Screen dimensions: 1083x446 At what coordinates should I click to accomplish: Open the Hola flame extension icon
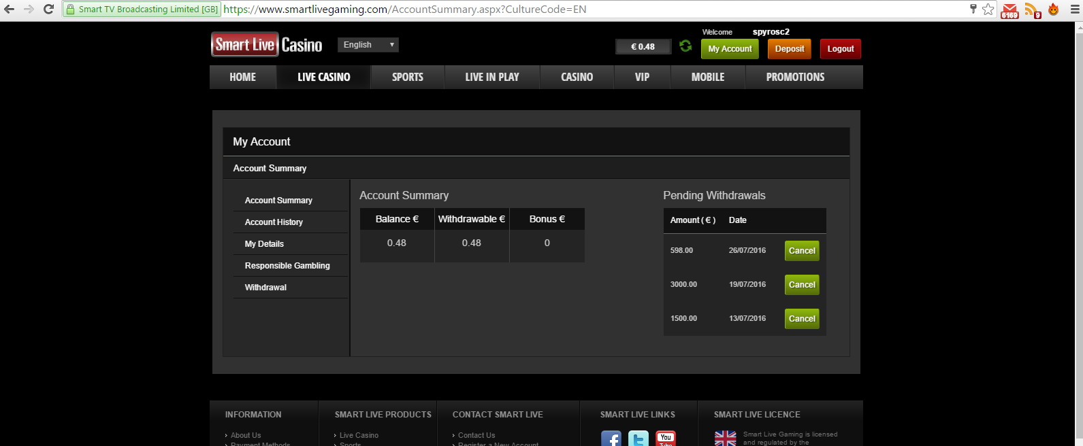tap(1054, 10)
